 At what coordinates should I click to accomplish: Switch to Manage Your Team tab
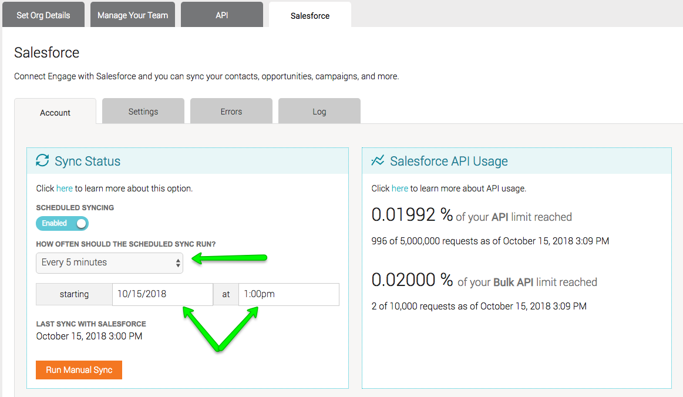(x=132, y=15)
